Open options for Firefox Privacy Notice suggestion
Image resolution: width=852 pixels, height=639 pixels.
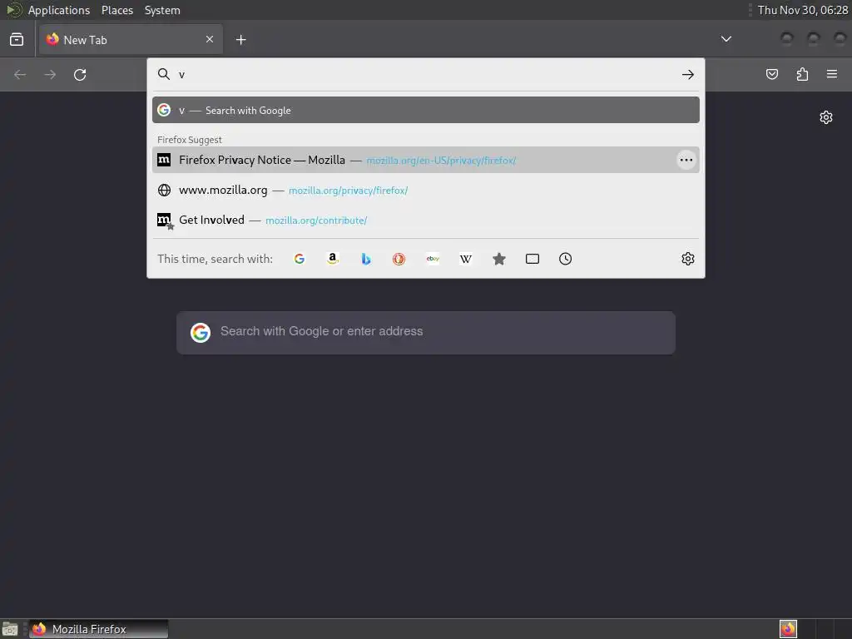tap(686, 160)
